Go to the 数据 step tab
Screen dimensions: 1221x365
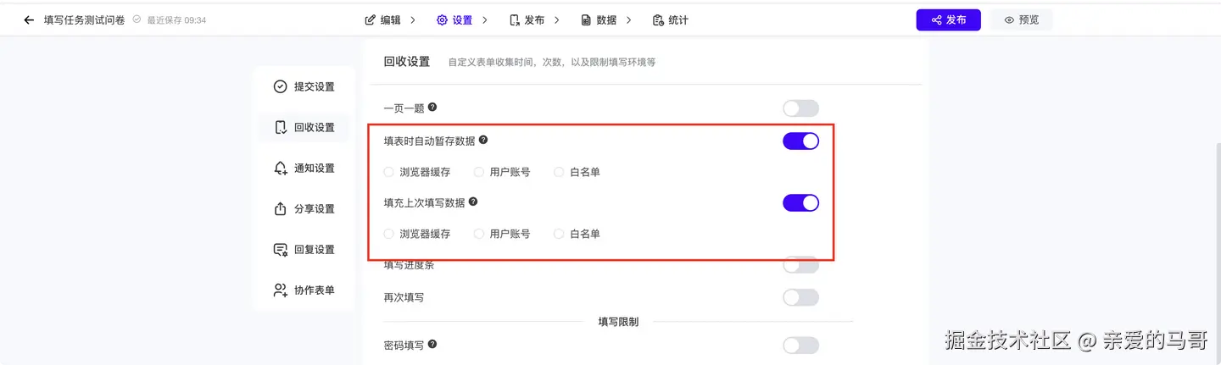(599, 20)
